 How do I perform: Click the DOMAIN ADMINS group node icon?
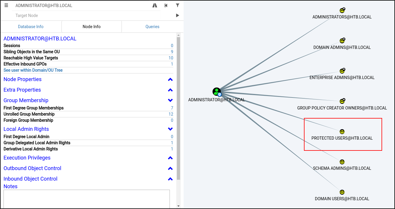(x=342, y=41)
